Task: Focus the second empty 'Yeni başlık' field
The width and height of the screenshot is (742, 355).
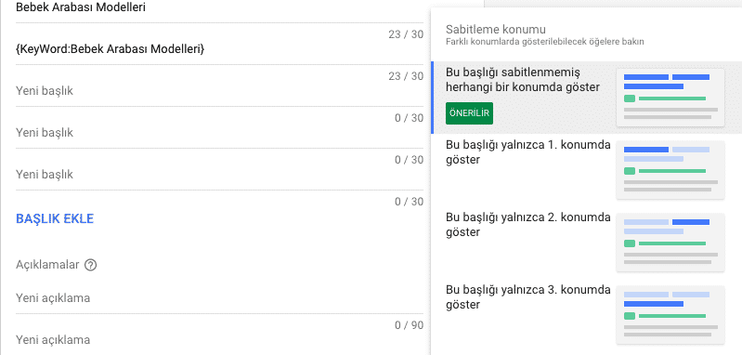Action: [x=219, y=133]
